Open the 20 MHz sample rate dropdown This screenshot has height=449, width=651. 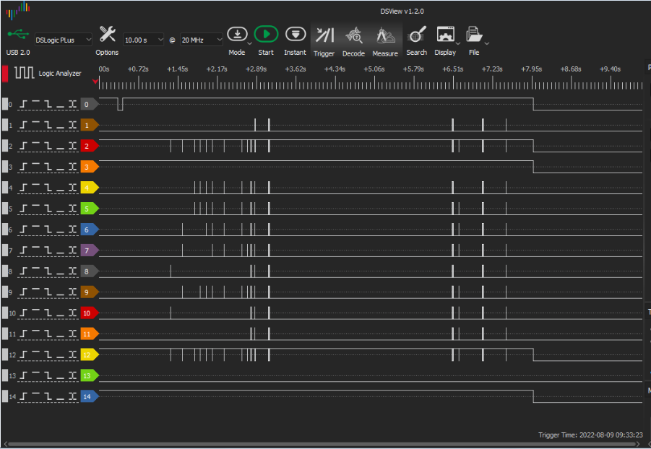(202, 40)
